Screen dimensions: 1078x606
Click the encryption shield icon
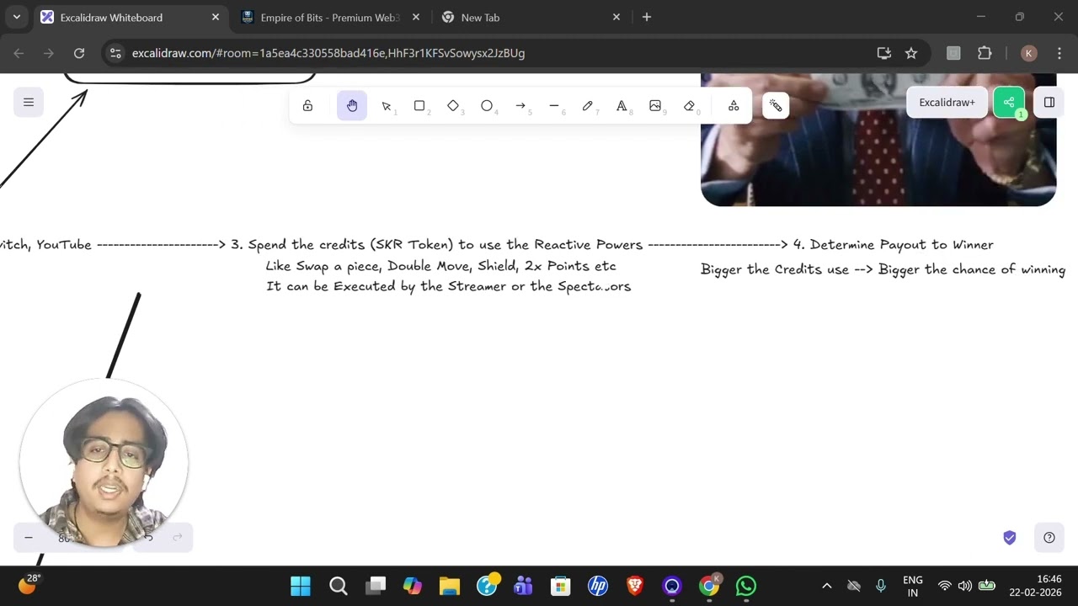pyautogui.click(x=1010, y=537)
